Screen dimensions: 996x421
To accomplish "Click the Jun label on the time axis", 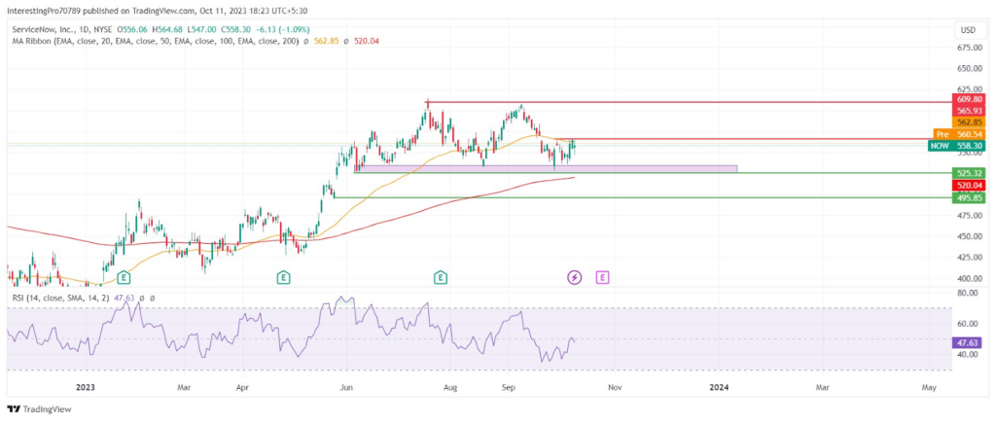I will pyautogui.click(x=347, y=387).
